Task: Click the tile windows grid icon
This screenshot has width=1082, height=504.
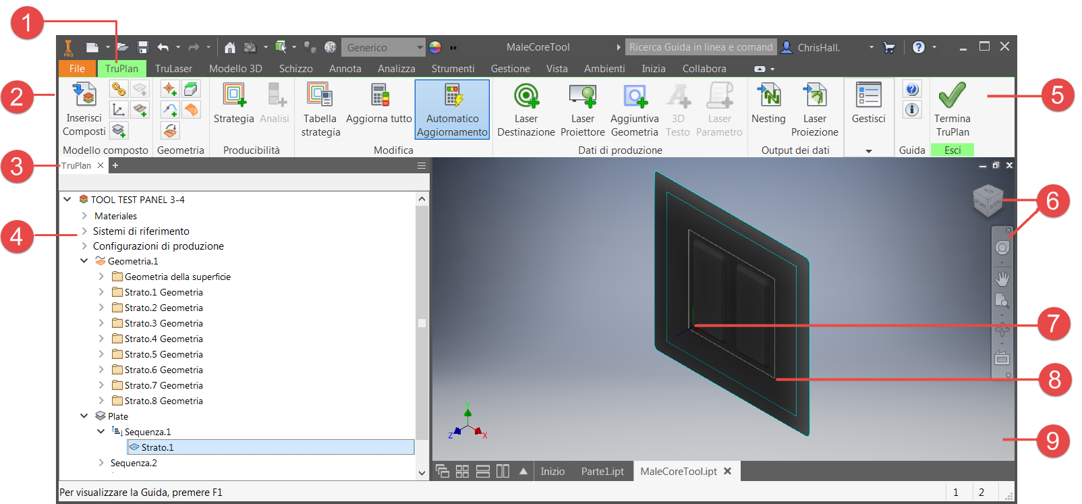Action: [x=462, y=471]
